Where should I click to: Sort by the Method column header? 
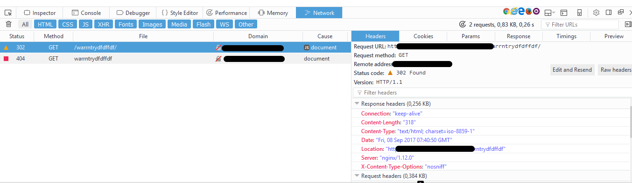tap(54, 36)
